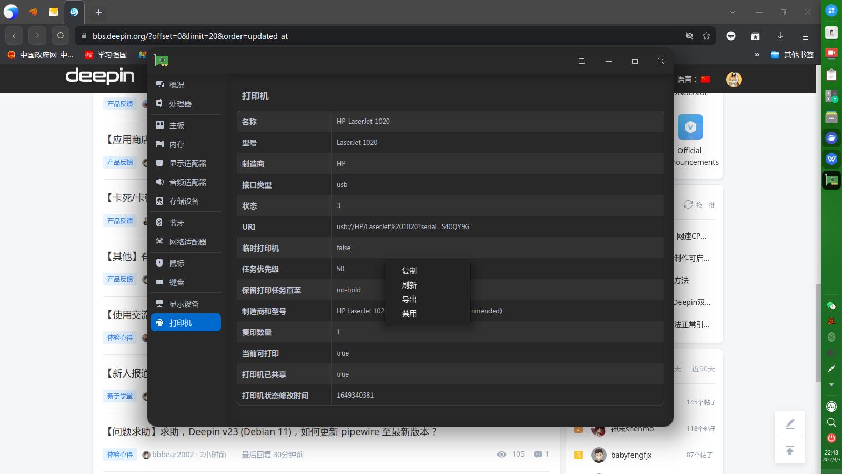Click the deepin logo on the forum page
842x474 pixels.
tap(100, 76)
